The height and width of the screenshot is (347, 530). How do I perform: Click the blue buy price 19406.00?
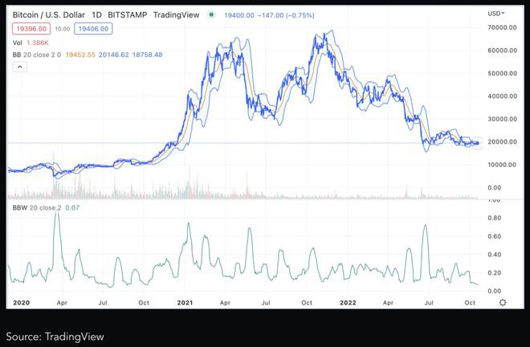point(92,27)
